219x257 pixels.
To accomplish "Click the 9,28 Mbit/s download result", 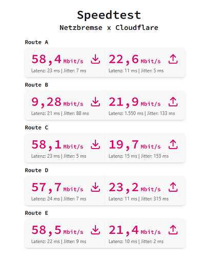I will click(57, 102).
